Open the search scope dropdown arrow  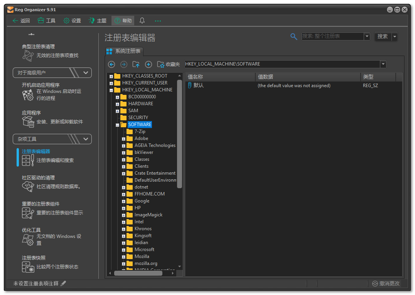point(367,36)
